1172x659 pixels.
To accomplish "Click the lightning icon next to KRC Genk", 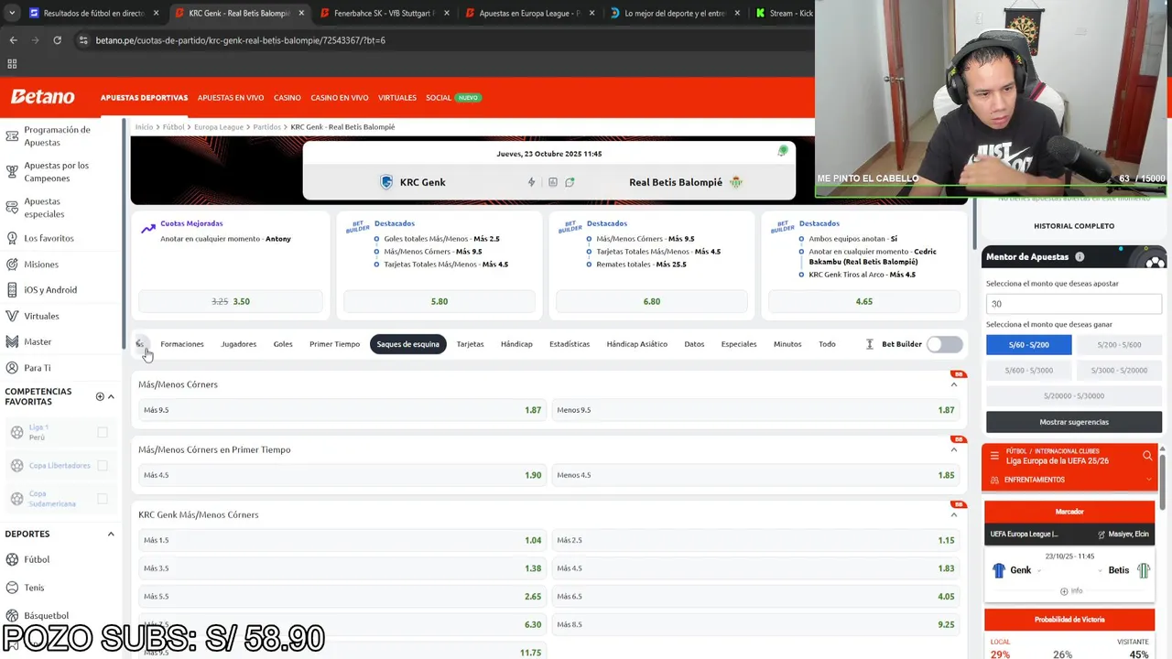I will [x=531, y=182].
